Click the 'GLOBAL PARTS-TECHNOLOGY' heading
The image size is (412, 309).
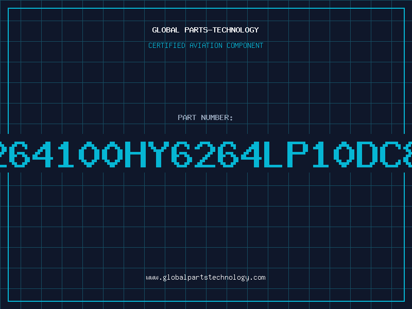(205, 30)
